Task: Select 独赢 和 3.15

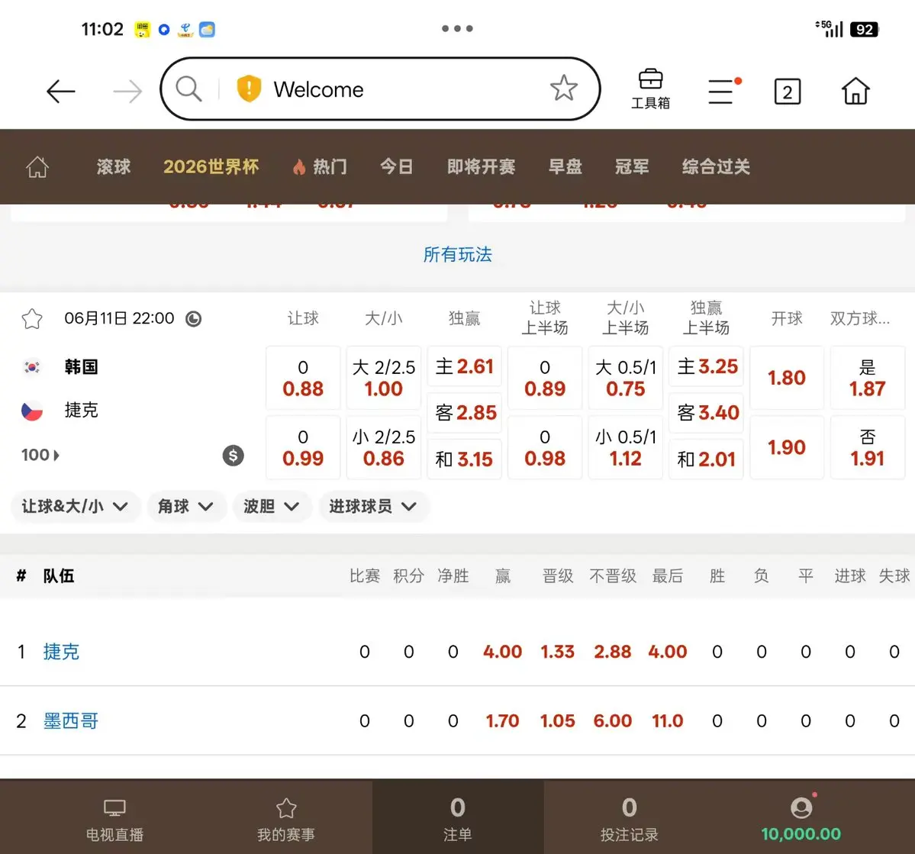Action: click(465, 459)
